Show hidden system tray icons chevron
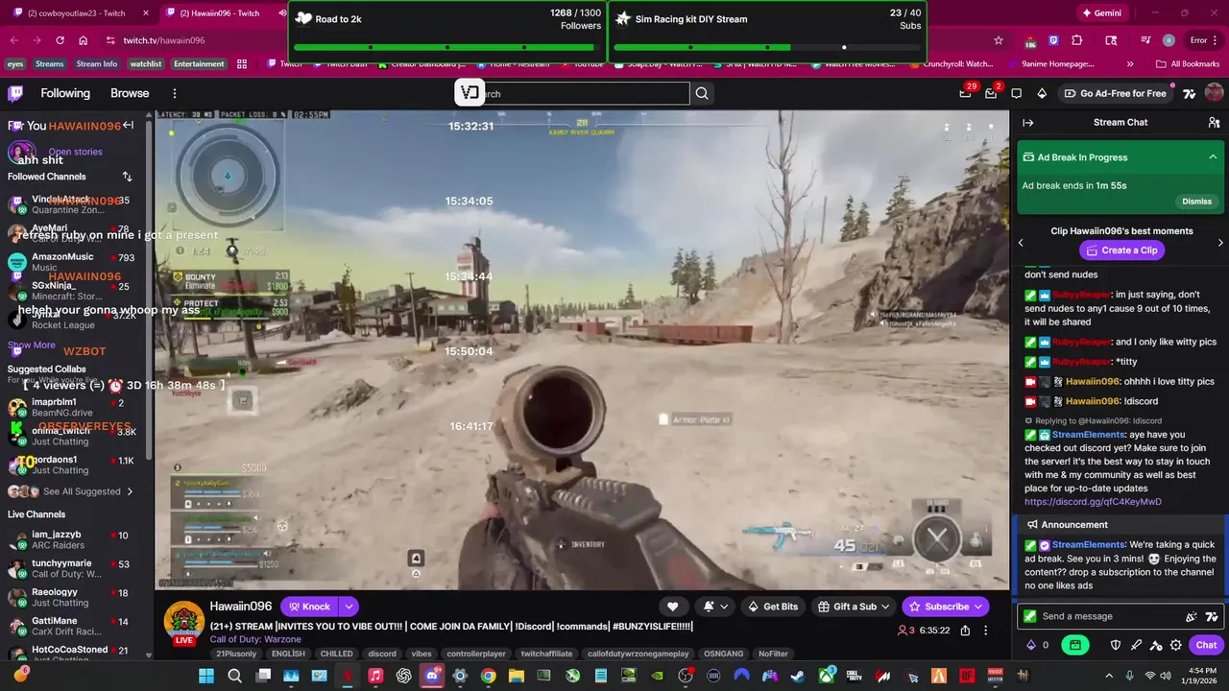 [x=1109, y=676]
